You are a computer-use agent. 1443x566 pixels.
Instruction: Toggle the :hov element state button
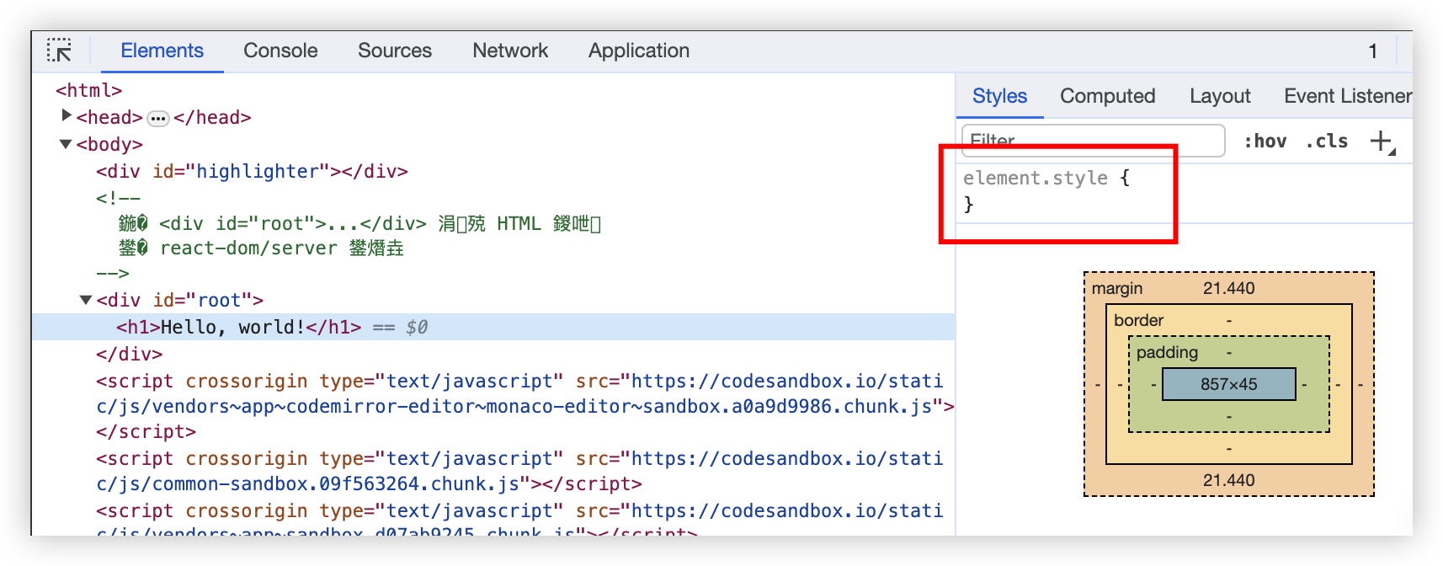[1265, 141]
